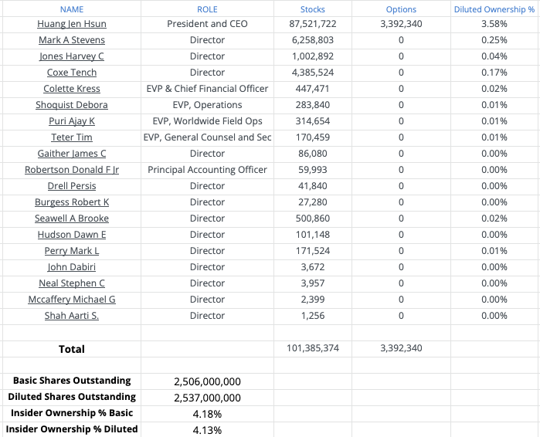Click the stocks value 500,860
The image size is (540, 437).
tap(313, 218)
